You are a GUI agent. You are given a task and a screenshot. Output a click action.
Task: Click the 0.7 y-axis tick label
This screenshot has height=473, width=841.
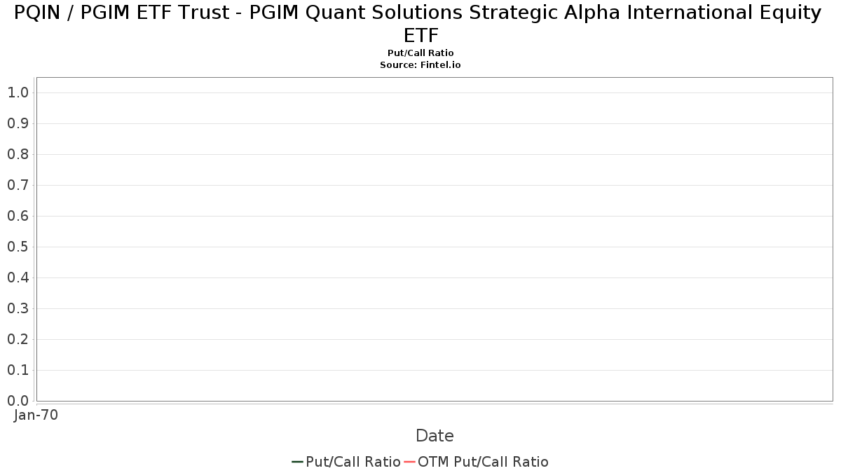pyautogui.click(x=18, y=185)
